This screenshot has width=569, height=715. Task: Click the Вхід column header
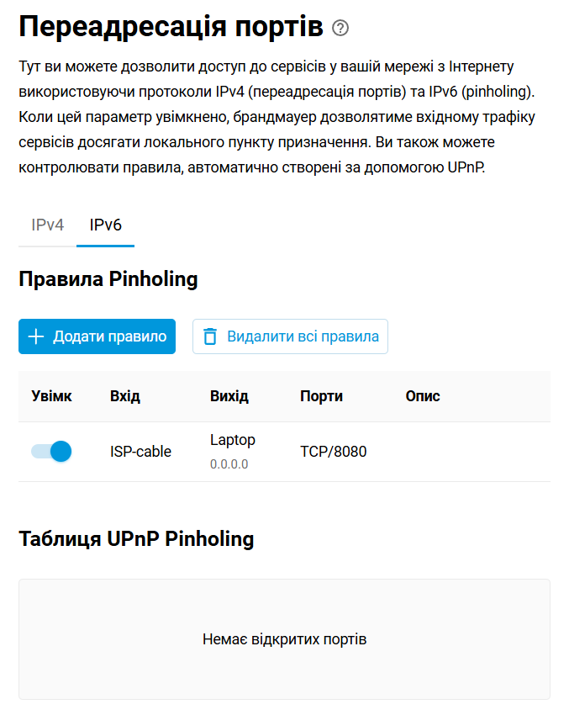pyautogui.click(x=124, y=396)
